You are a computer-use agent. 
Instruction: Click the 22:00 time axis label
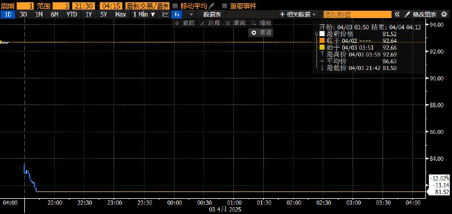pos(55,203)
